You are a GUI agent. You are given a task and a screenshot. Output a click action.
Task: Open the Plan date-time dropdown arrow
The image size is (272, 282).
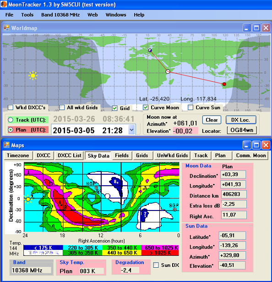(132, 130)
